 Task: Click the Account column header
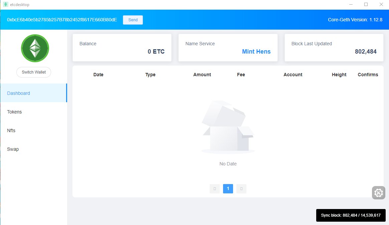[293, 75]
